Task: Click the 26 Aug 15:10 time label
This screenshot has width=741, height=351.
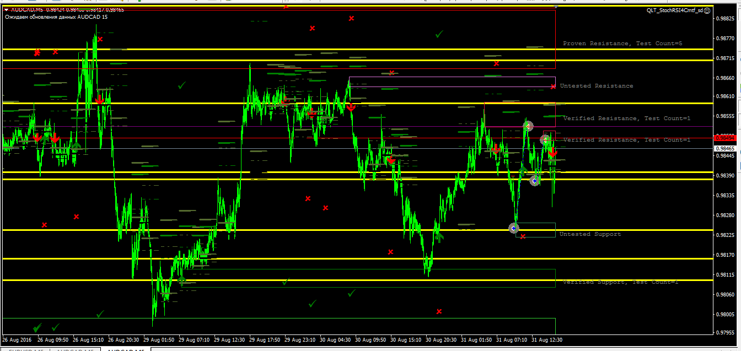Action: (x=89, y=340)
